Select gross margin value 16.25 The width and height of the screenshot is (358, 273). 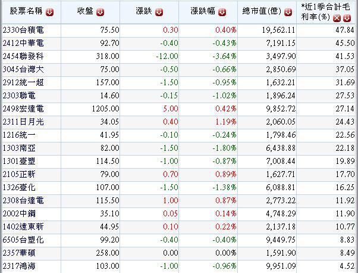coord(345,187)
